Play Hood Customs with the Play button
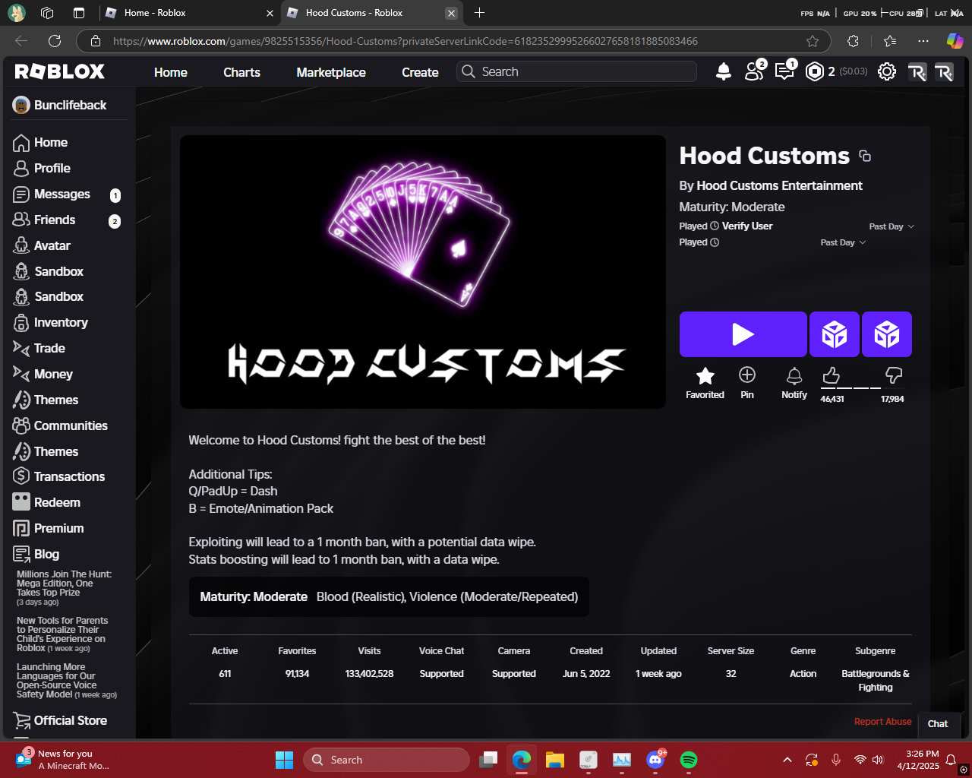 pyautogui.click(x=743, y=334)
